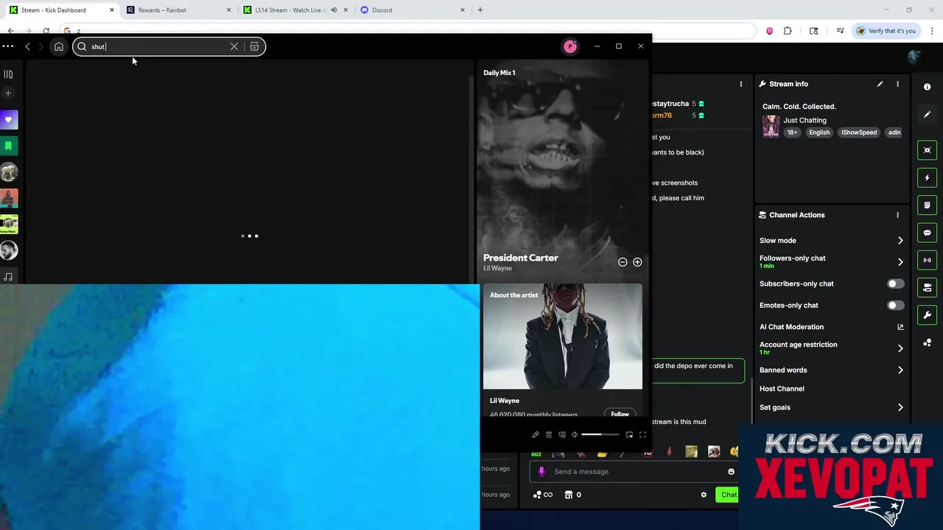Viewport: 943px width, 530px height.
Task: Show lyrics microphone icon in Spotify
Action: pos(536,434)
